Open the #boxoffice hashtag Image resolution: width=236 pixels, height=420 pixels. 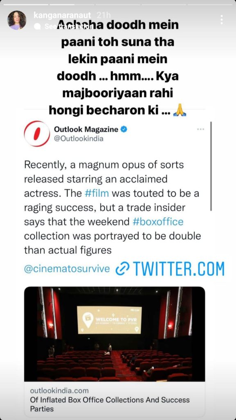pos(158,222)
